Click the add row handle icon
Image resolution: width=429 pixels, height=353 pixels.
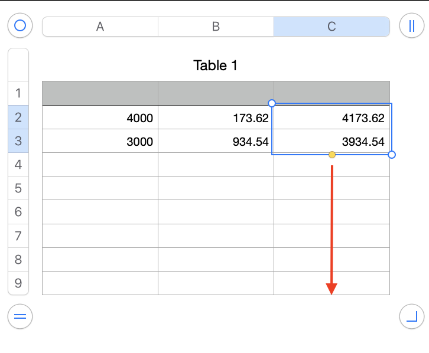20,316
